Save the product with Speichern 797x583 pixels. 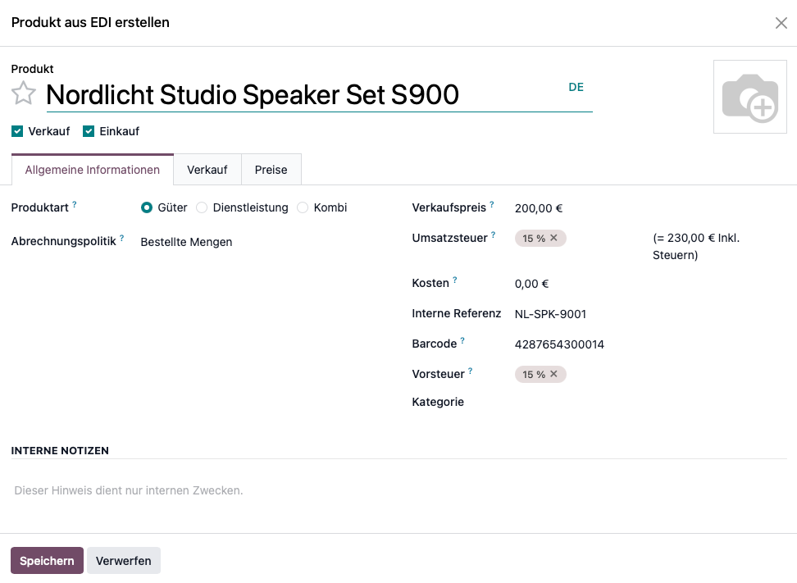46,560
